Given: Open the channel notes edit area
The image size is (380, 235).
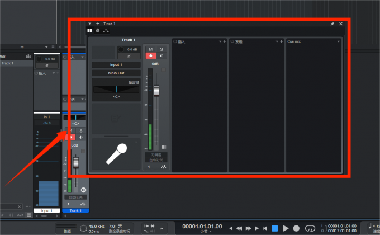Looking at the screenshot, I should coord(116,119).
